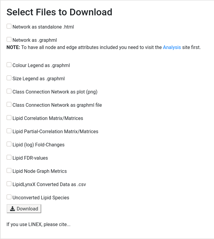
Task: Check Class Connection Network as plot (png)
Action: click(9, 91)
